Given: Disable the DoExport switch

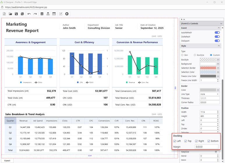Looking at the screenshot, I should click(217, 41).
